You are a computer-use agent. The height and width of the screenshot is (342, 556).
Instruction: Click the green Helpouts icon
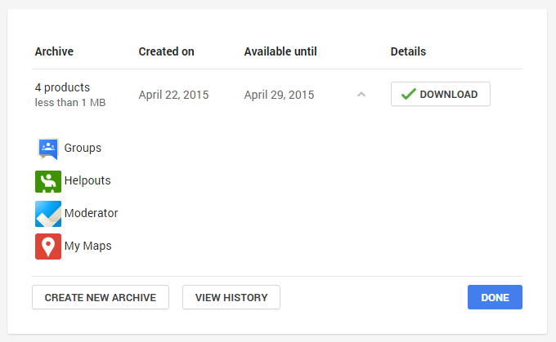pos(48,180)
